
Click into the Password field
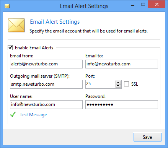coord(122,104)
